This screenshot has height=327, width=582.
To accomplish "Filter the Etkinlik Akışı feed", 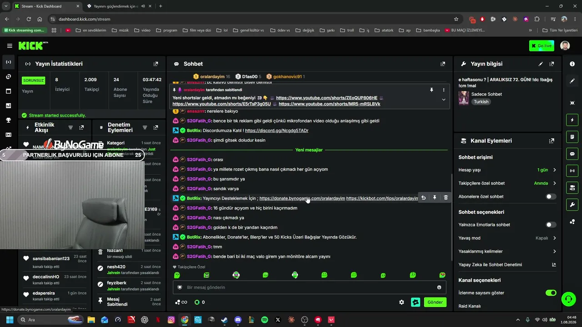I will coord(70,128).
